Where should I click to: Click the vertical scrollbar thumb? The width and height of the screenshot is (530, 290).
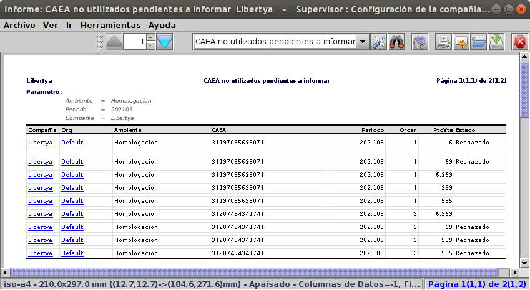(x=524, y=89)
